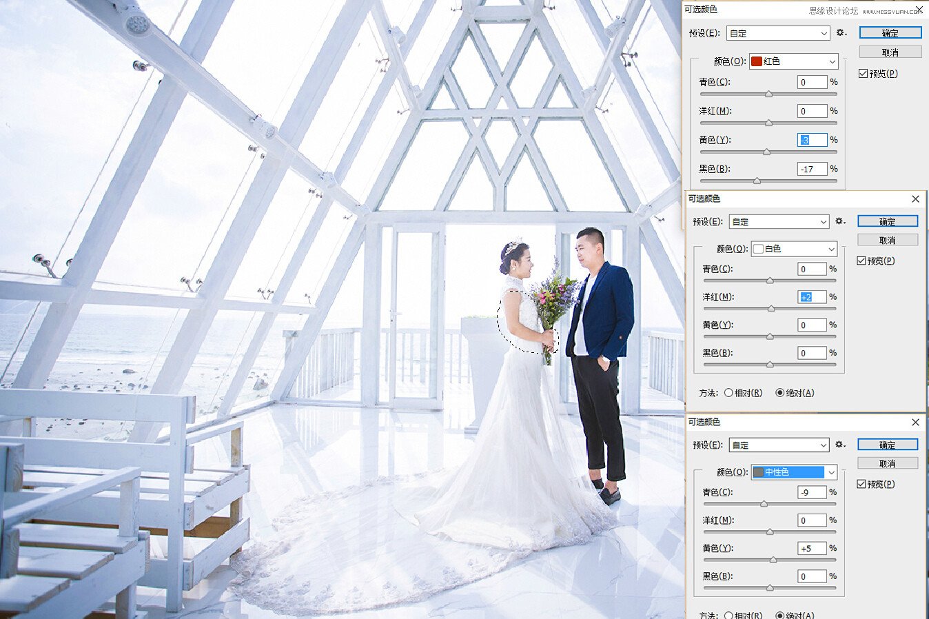This screenshot has width=929, height=619.
Task: Click 取消 in the 白色 dialog
Action: (888, 240)
